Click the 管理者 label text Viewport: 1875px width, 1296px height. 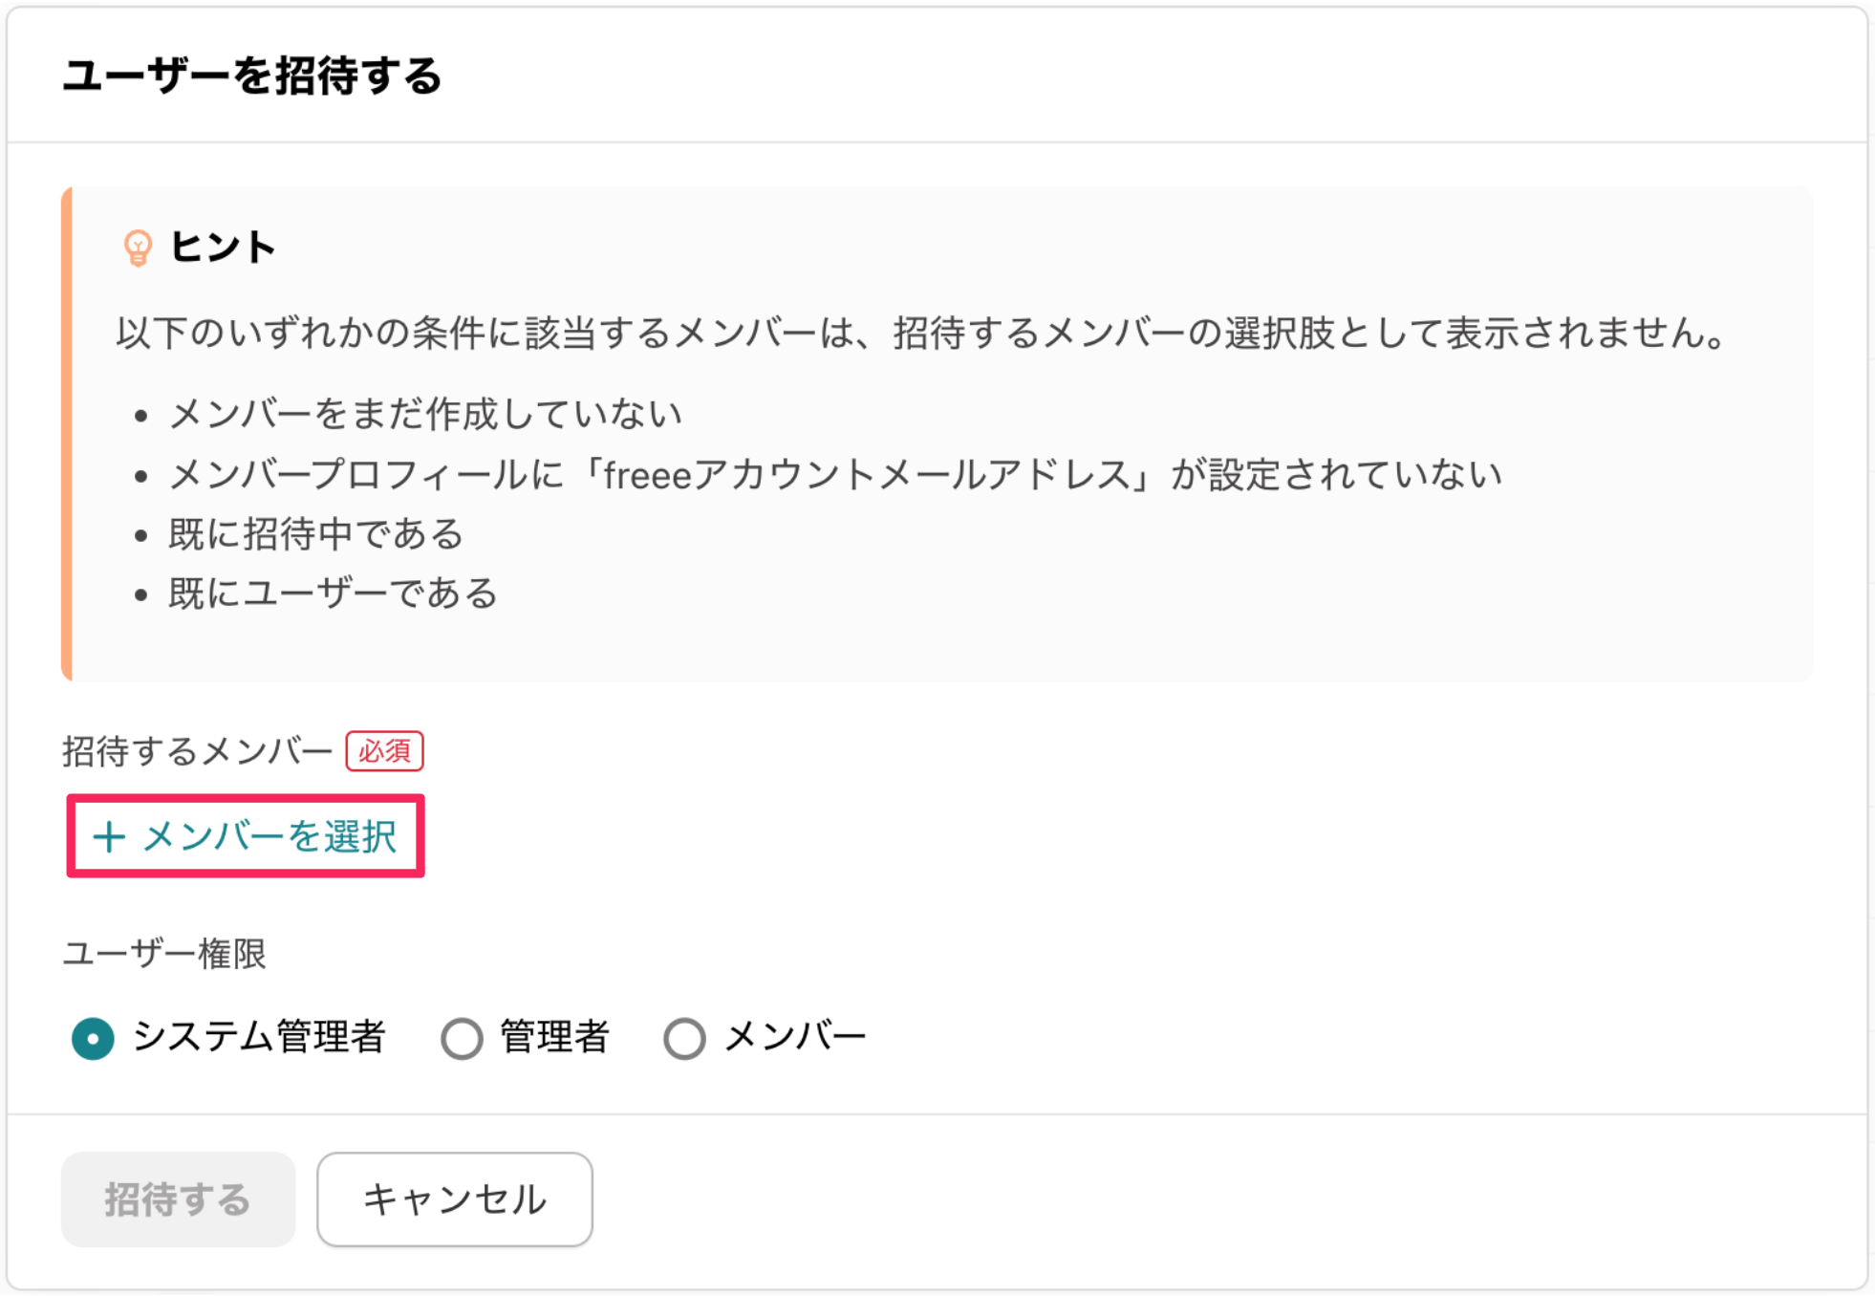point(554,1037)
